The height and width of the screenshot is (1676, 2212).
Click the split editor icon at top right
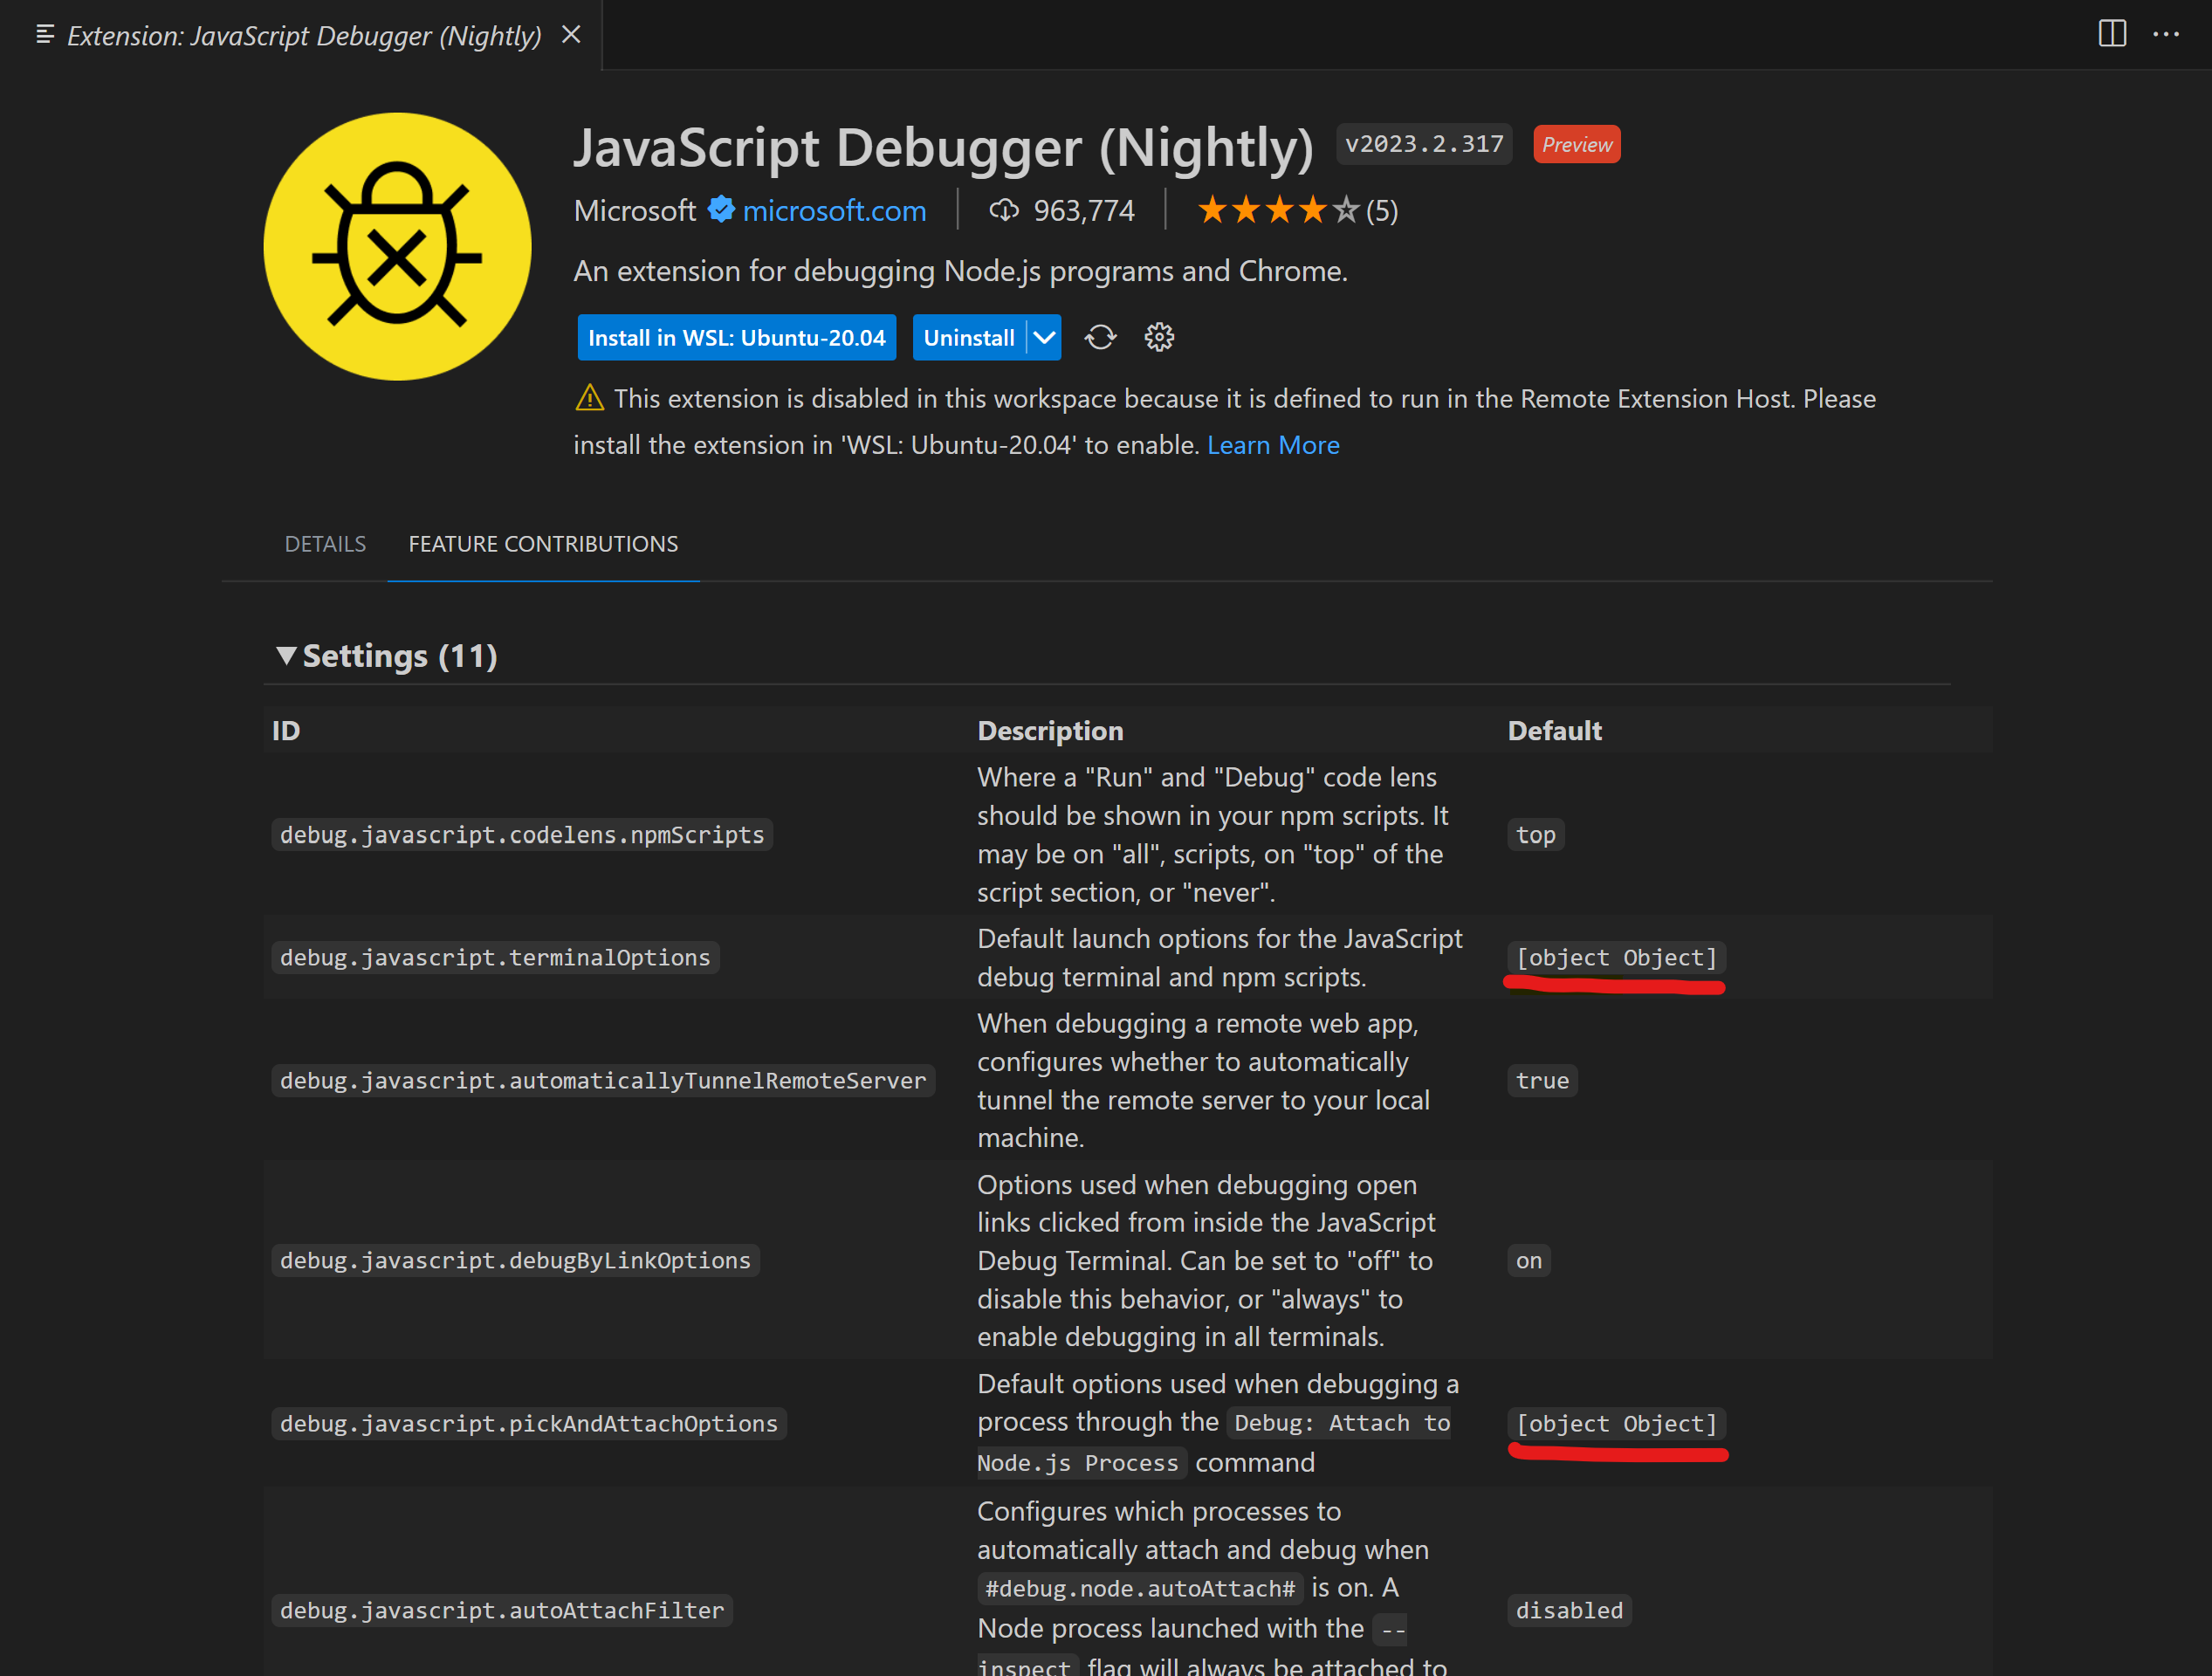pos(2112,34)
